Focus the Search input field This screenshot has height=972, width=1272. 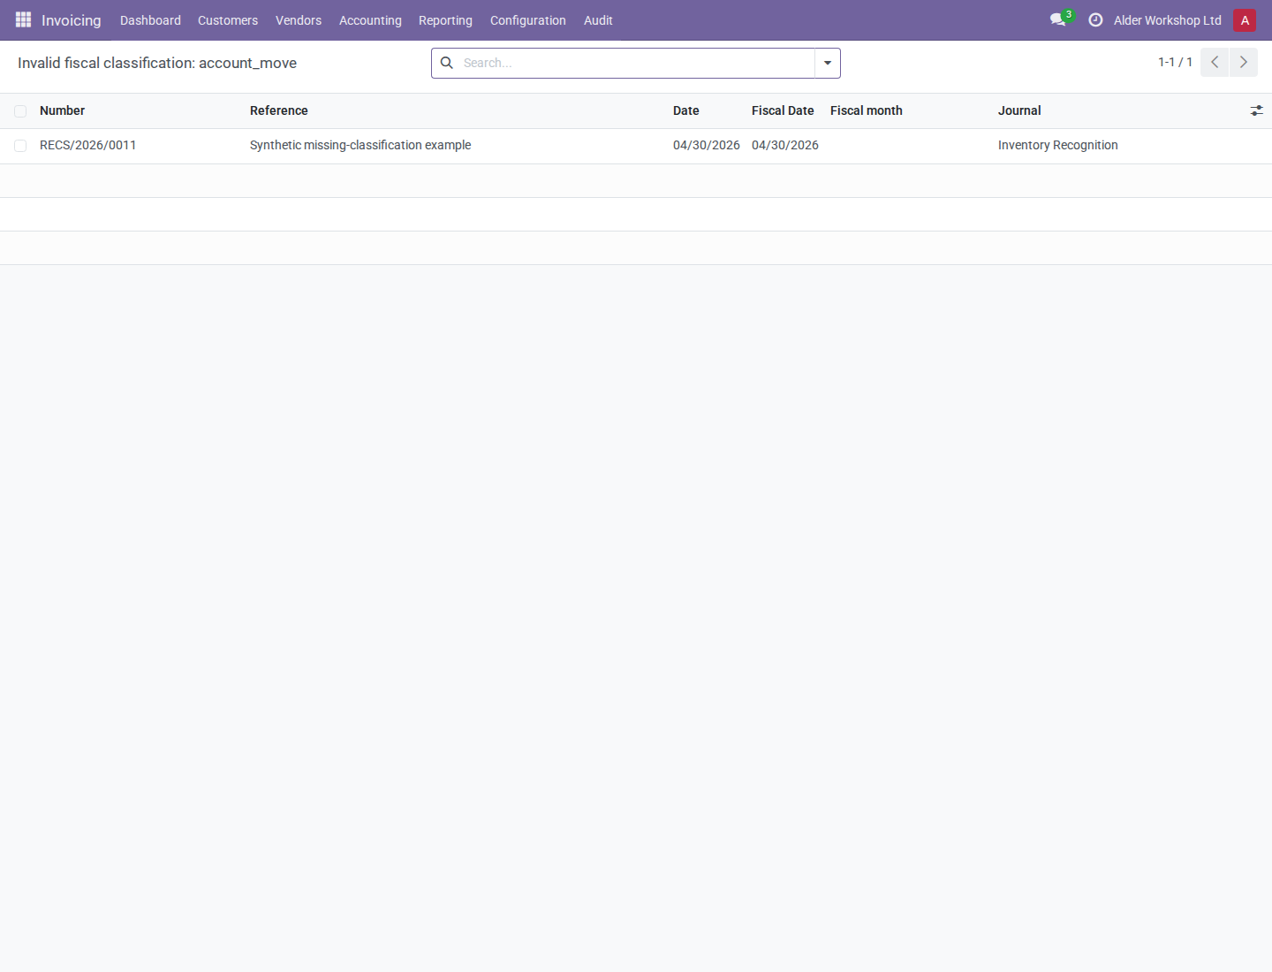tap(636, 63)
